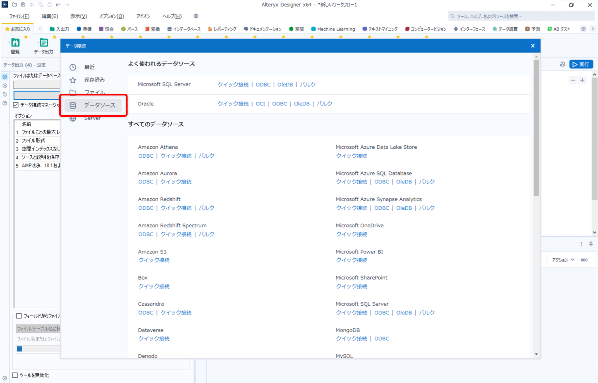Viewport: 598px width, 383px height.
Task: Click the palette settings gear icon
Action: pyautogui.click(x=583, y=29)
